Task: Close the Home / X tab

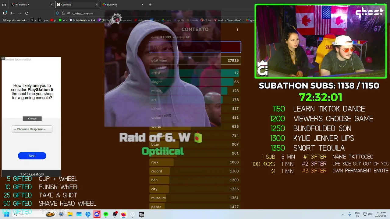Action: point(51,5)
